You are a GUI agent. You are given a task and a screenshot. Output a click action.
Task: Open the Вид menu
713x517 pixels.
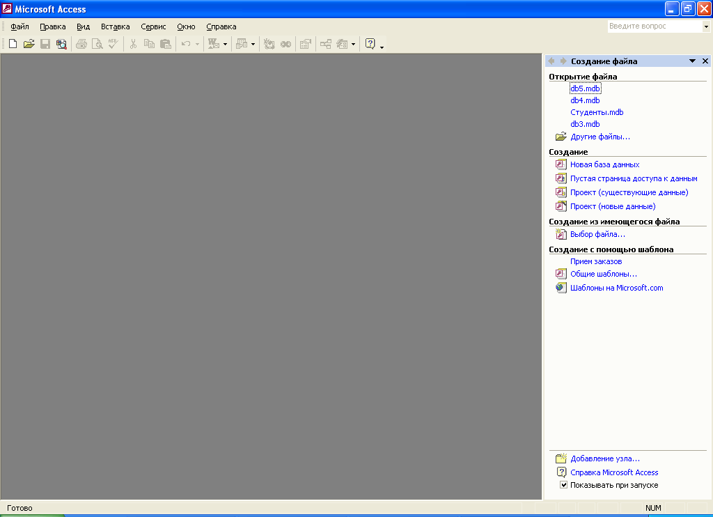tap(84, 26)
